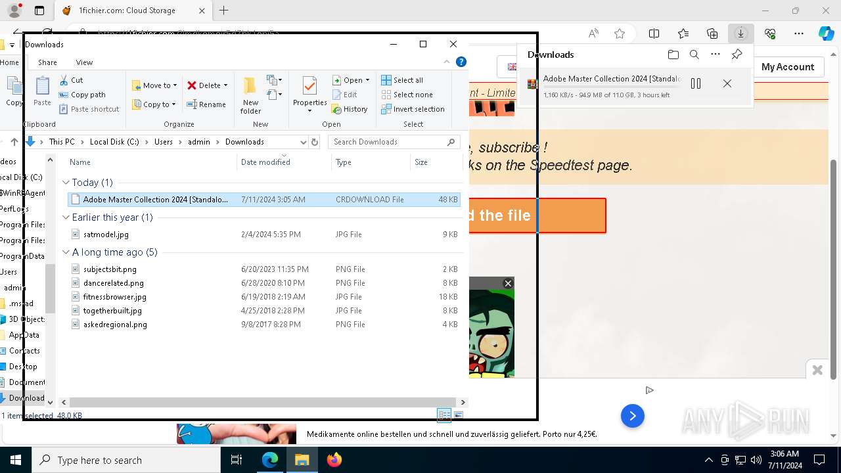Pause the Adobe Master Collection download
This screenshot has height=473, width=841.
(696, 83)
